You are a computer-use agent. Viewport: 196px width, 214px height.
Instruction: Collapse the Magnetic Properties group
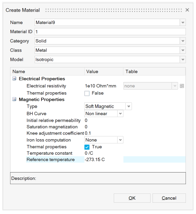[x=14, y=99]
